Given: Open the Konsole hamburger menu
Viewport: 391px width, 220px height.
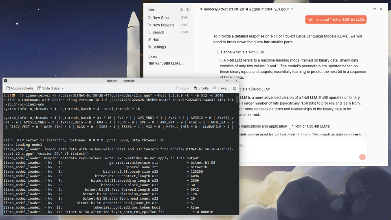Looking at the screenshot, I should coord(235,88).
